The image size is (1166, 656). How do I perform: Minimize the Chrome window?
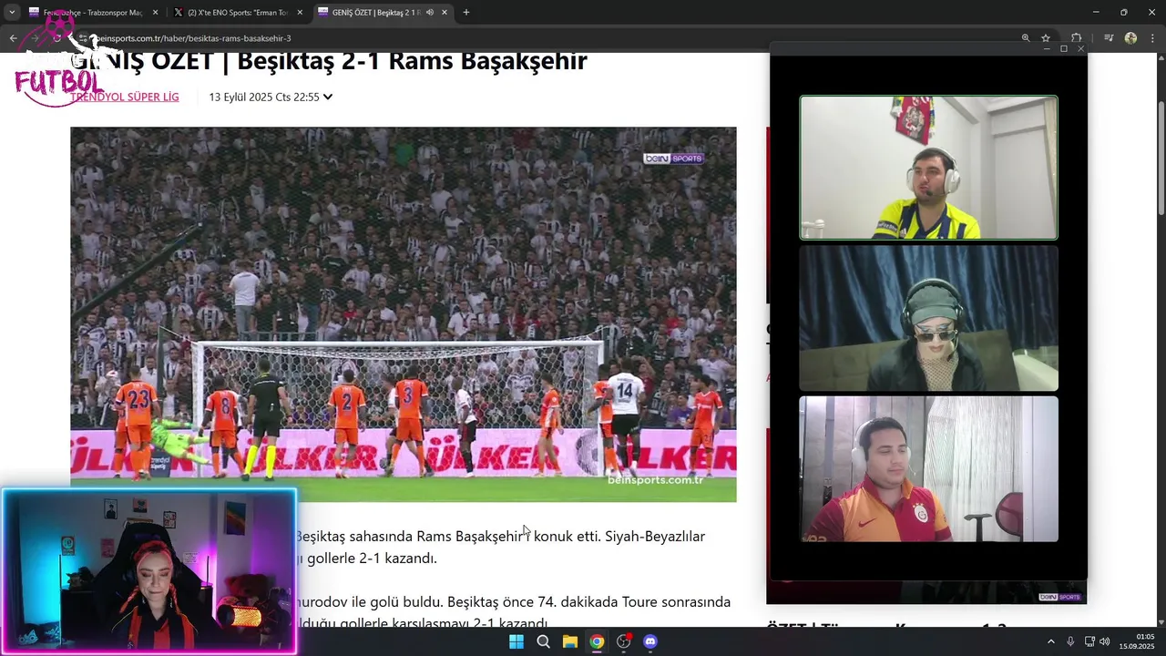tap(1098, 13)
